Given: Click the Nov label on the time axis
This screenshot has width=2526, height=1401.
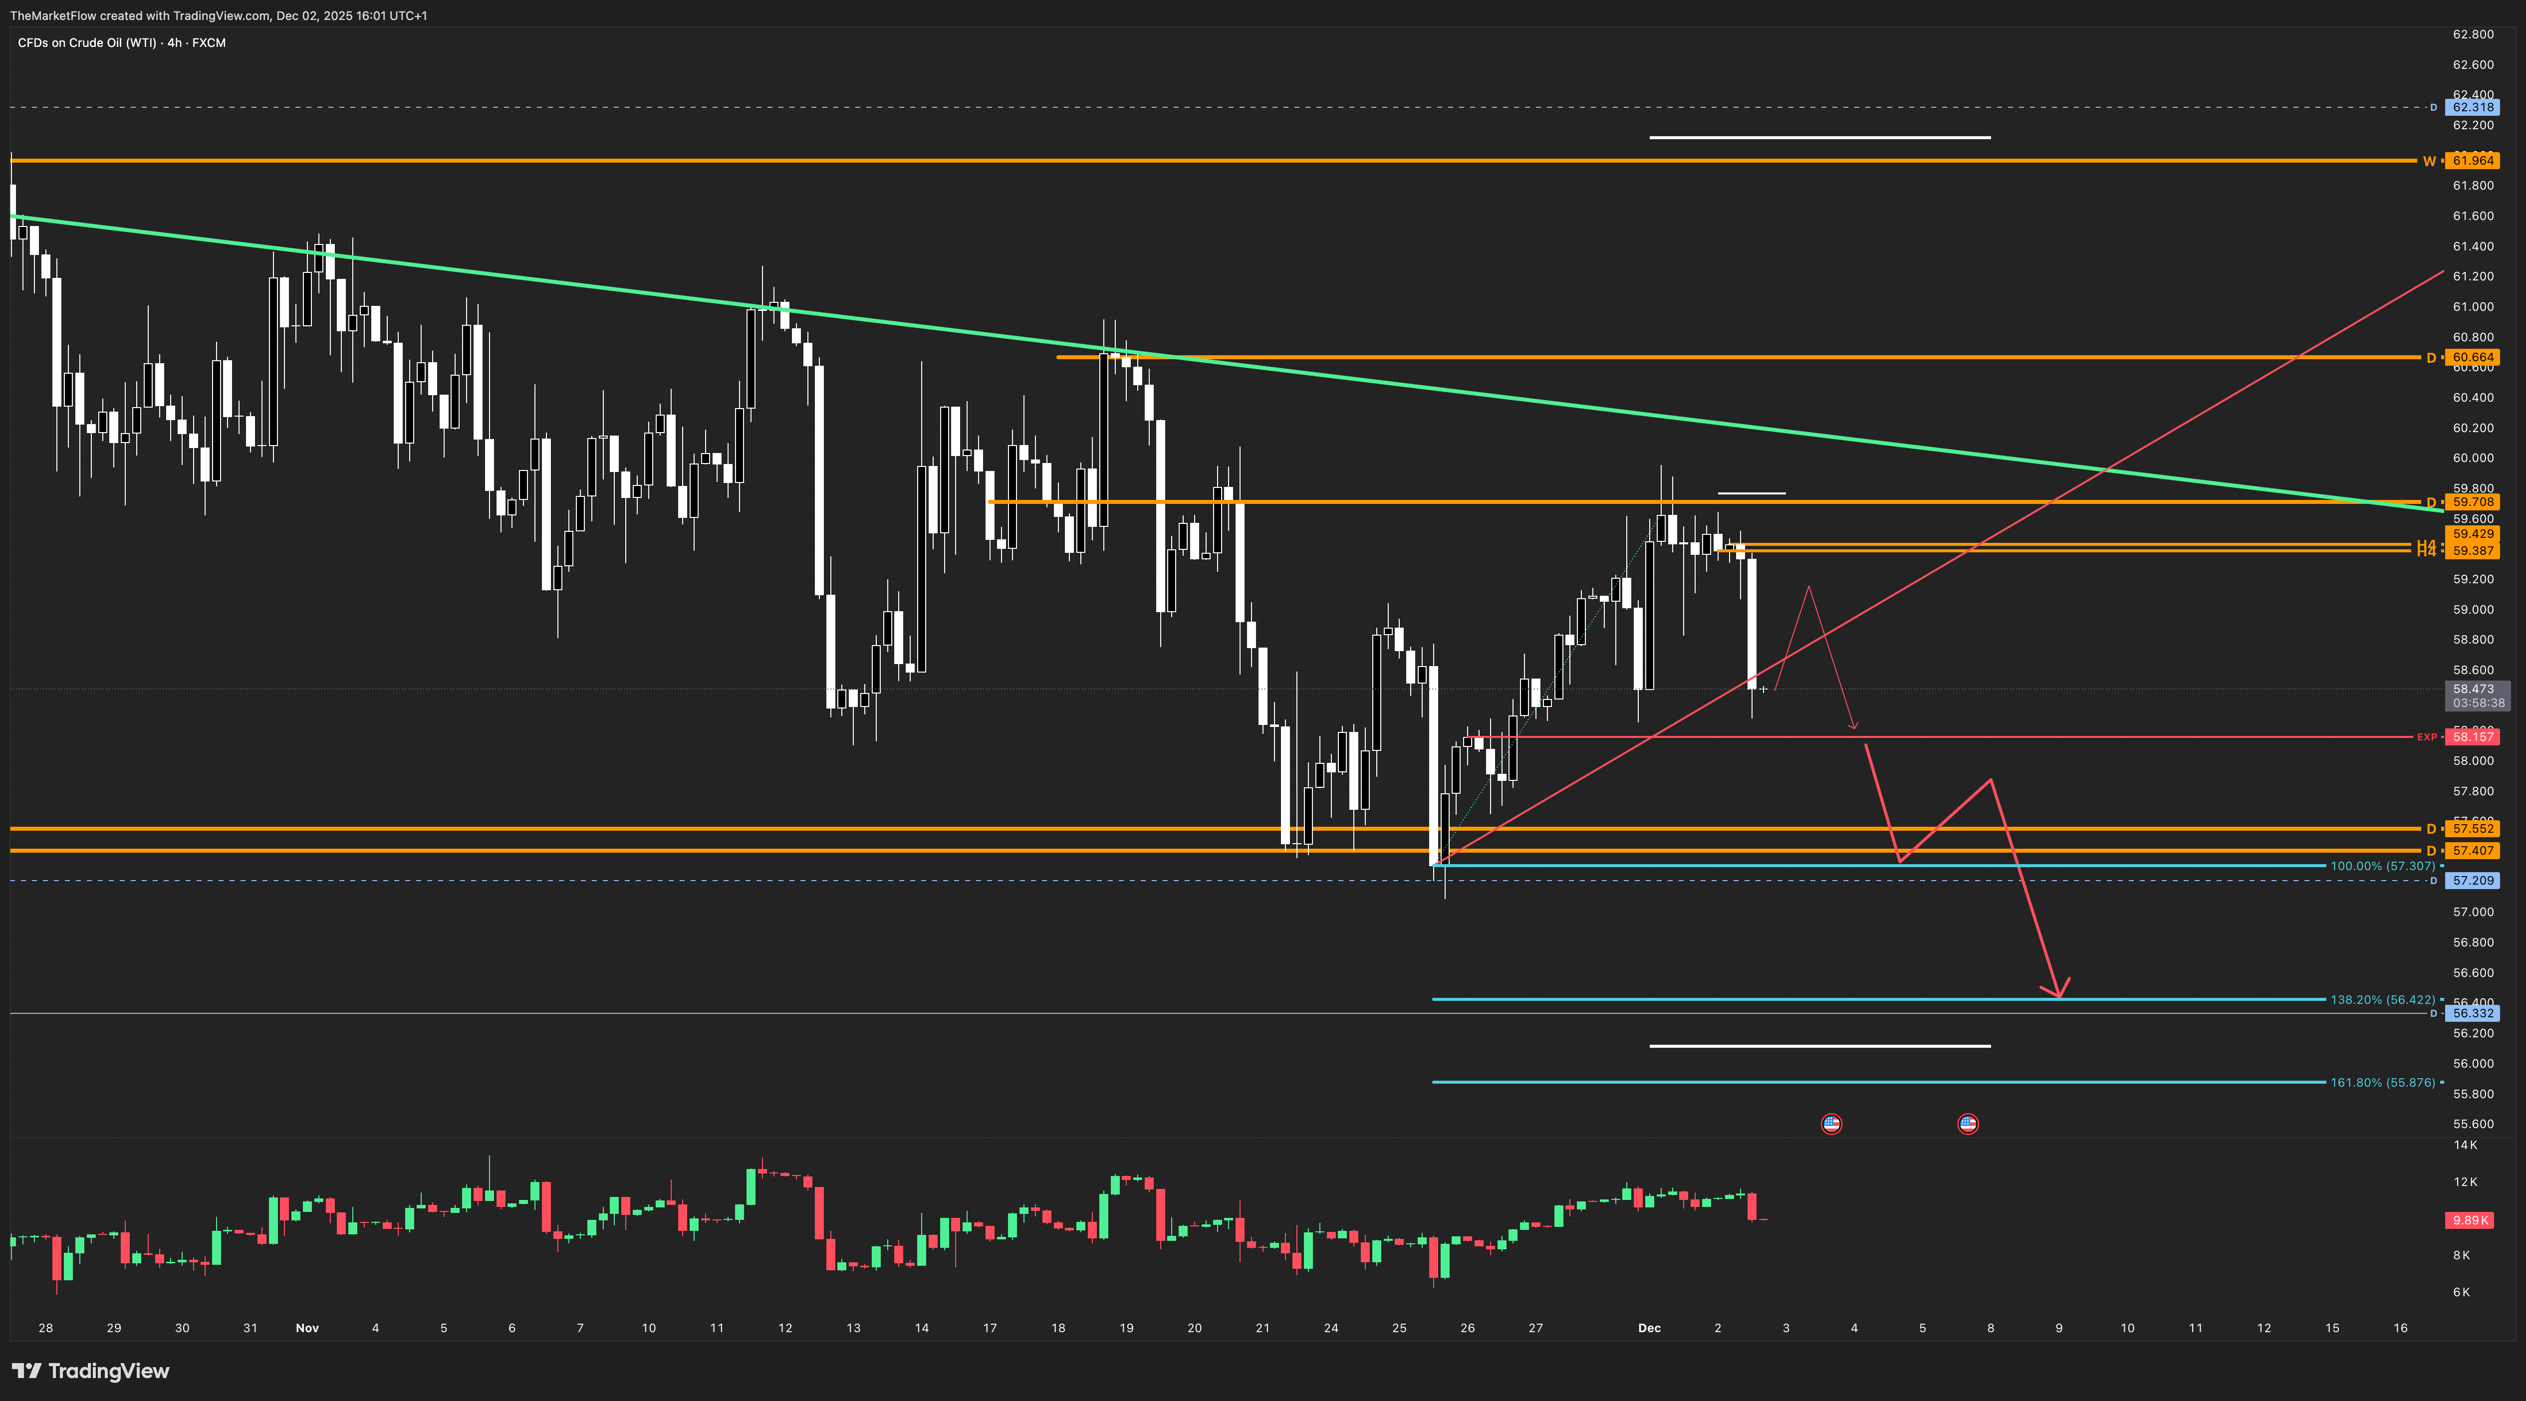Looking at the screenshot, I should pos(307,1329).
